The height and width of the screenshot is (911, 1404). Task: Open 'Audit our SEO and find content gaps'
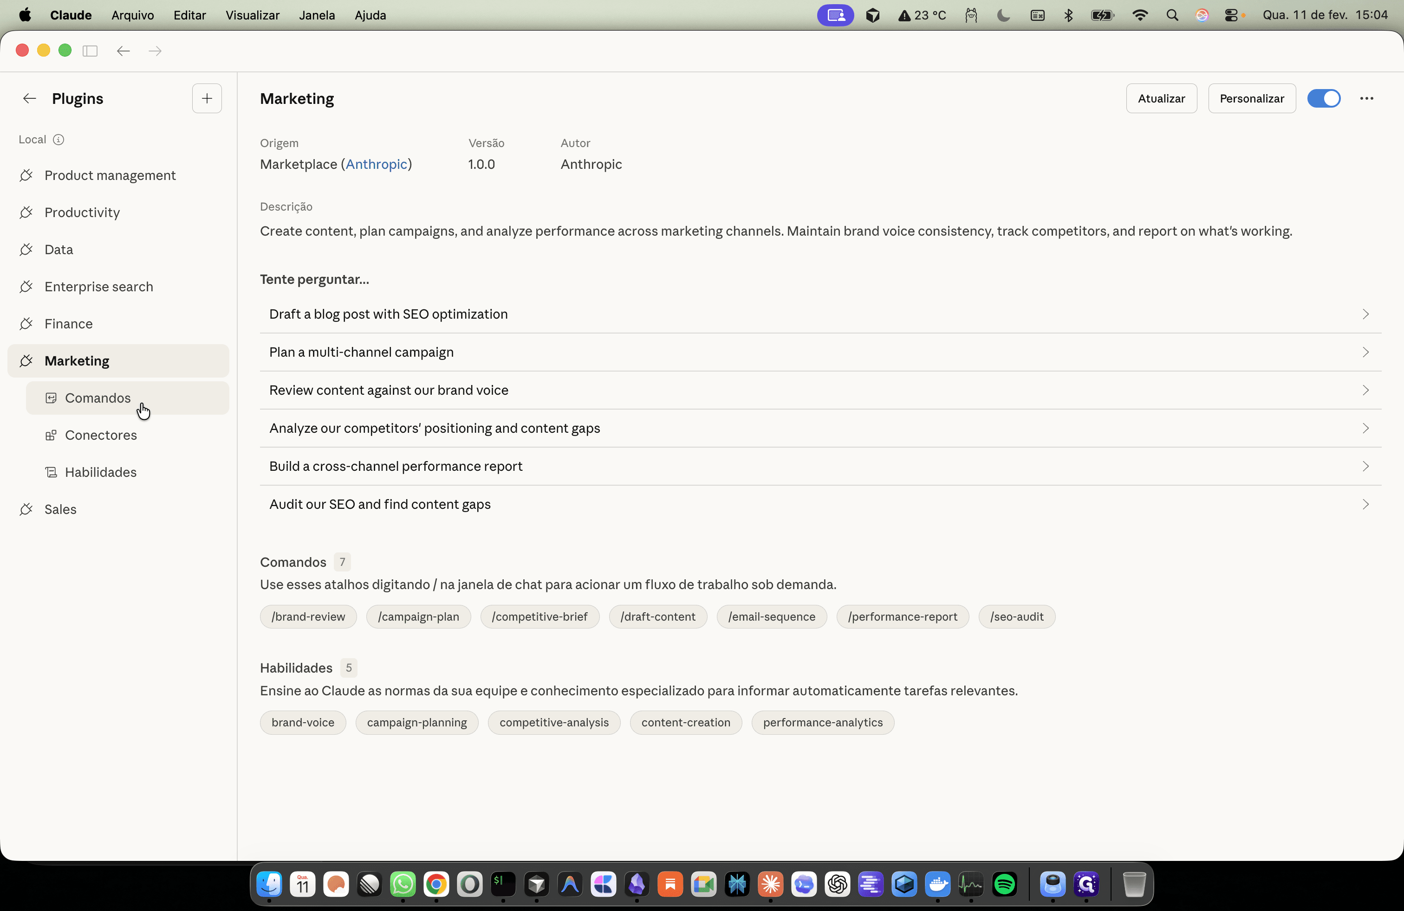820,504
